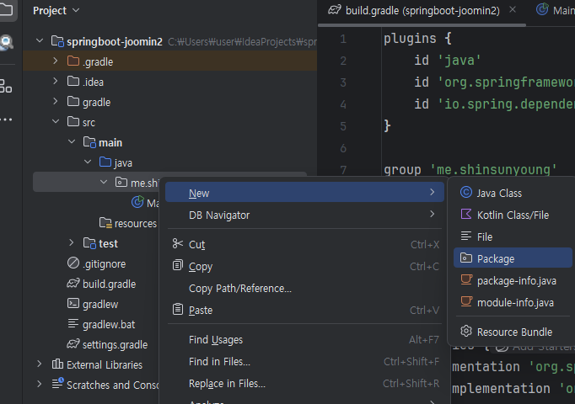
Task: Expand the .gradle folder
Action: point(56,61)
